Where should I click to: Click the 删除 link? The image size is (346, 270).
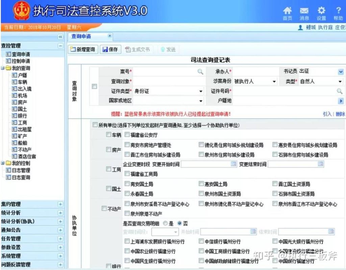(340, 114)
